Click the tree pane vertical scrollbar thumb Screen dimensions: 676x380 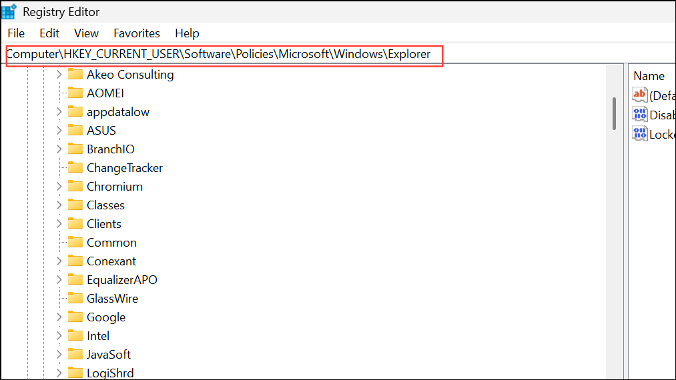pyautogui.click(x=614, y=114)
